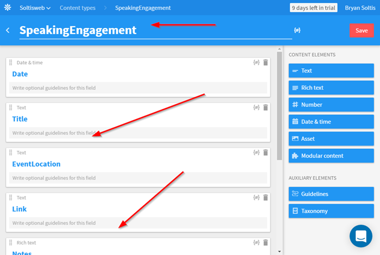The image size is (380, 255).
Task: Go back using the left chevron
Action: [x=8, y=30]
